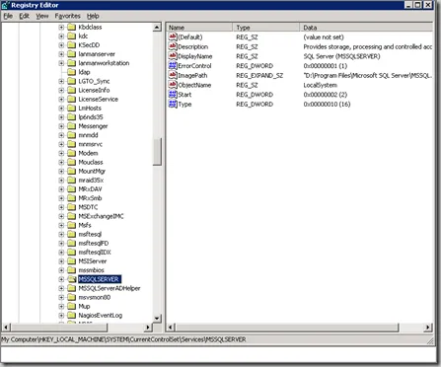Select the ErrorControl DWORD value icon
The width and height of the screenshot is (441, 367).
173,65
